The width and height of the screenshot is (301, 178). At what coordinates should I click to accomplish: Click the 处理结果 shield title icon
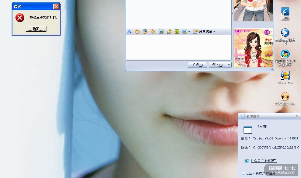pyautogui.click(x=243, y=116)
